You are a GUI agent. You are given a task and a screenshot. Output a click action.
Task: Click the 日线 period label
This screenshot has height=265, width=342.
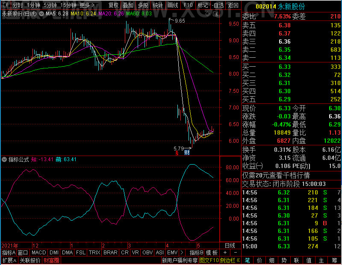230,246
